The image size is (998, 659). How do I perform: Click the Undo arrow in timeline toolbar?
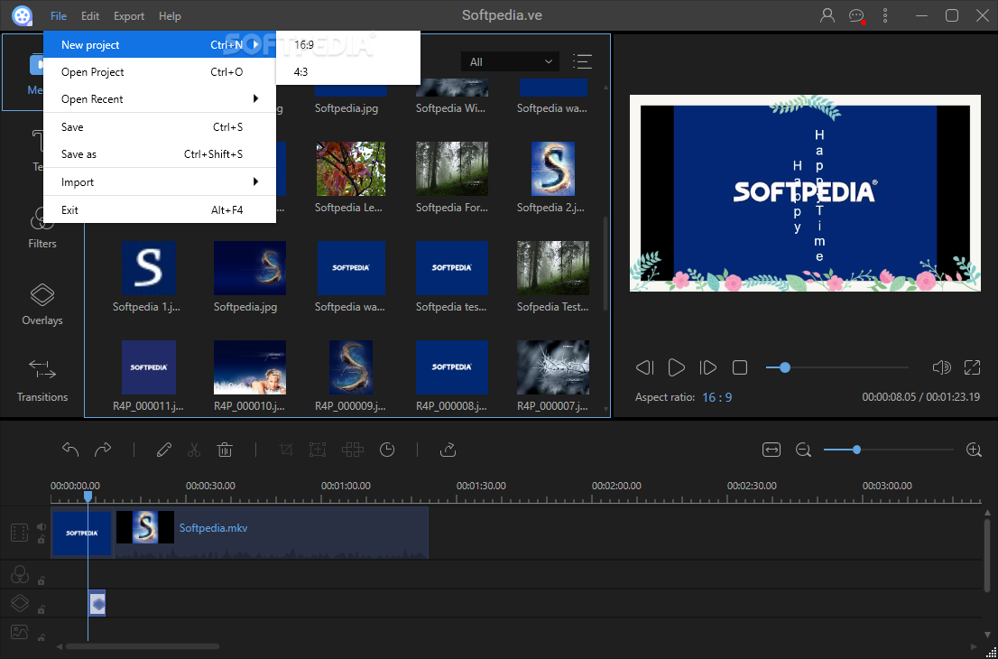(70, 450)
